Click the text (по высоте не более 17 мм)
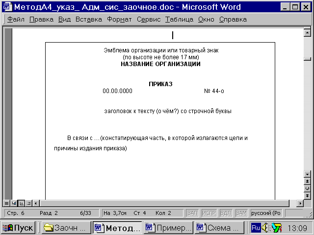The image size is (314, 235). 161,57
